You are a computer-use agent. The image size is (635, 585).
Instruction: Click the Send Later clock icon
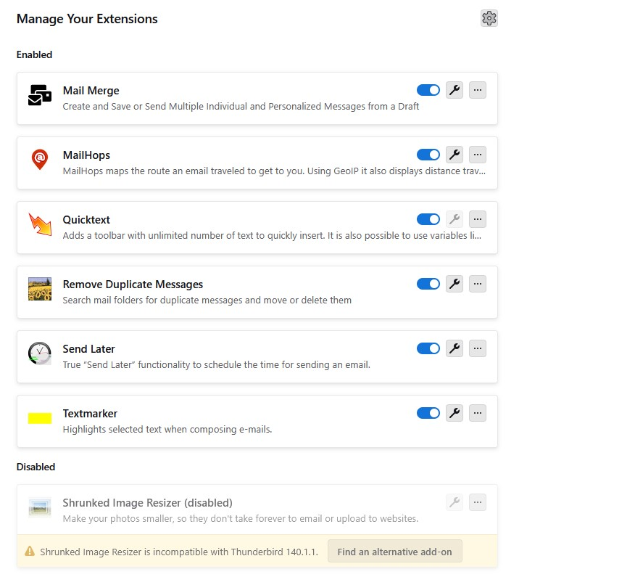click(x=40, y=353)
